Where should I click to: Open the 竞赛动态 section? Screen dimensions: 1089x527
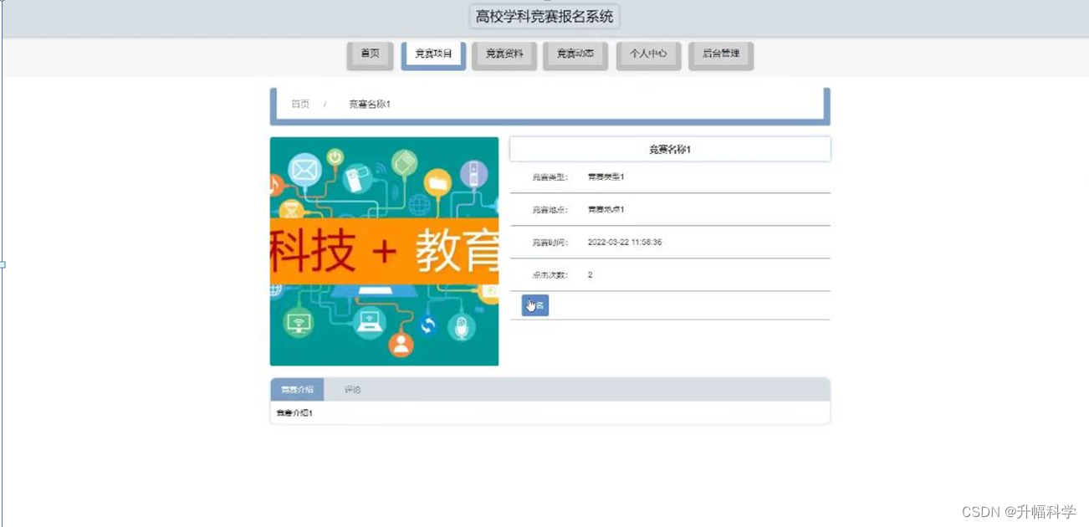point(575,54)
